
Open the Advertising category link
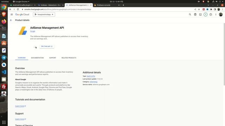click(x=94, y=82)
